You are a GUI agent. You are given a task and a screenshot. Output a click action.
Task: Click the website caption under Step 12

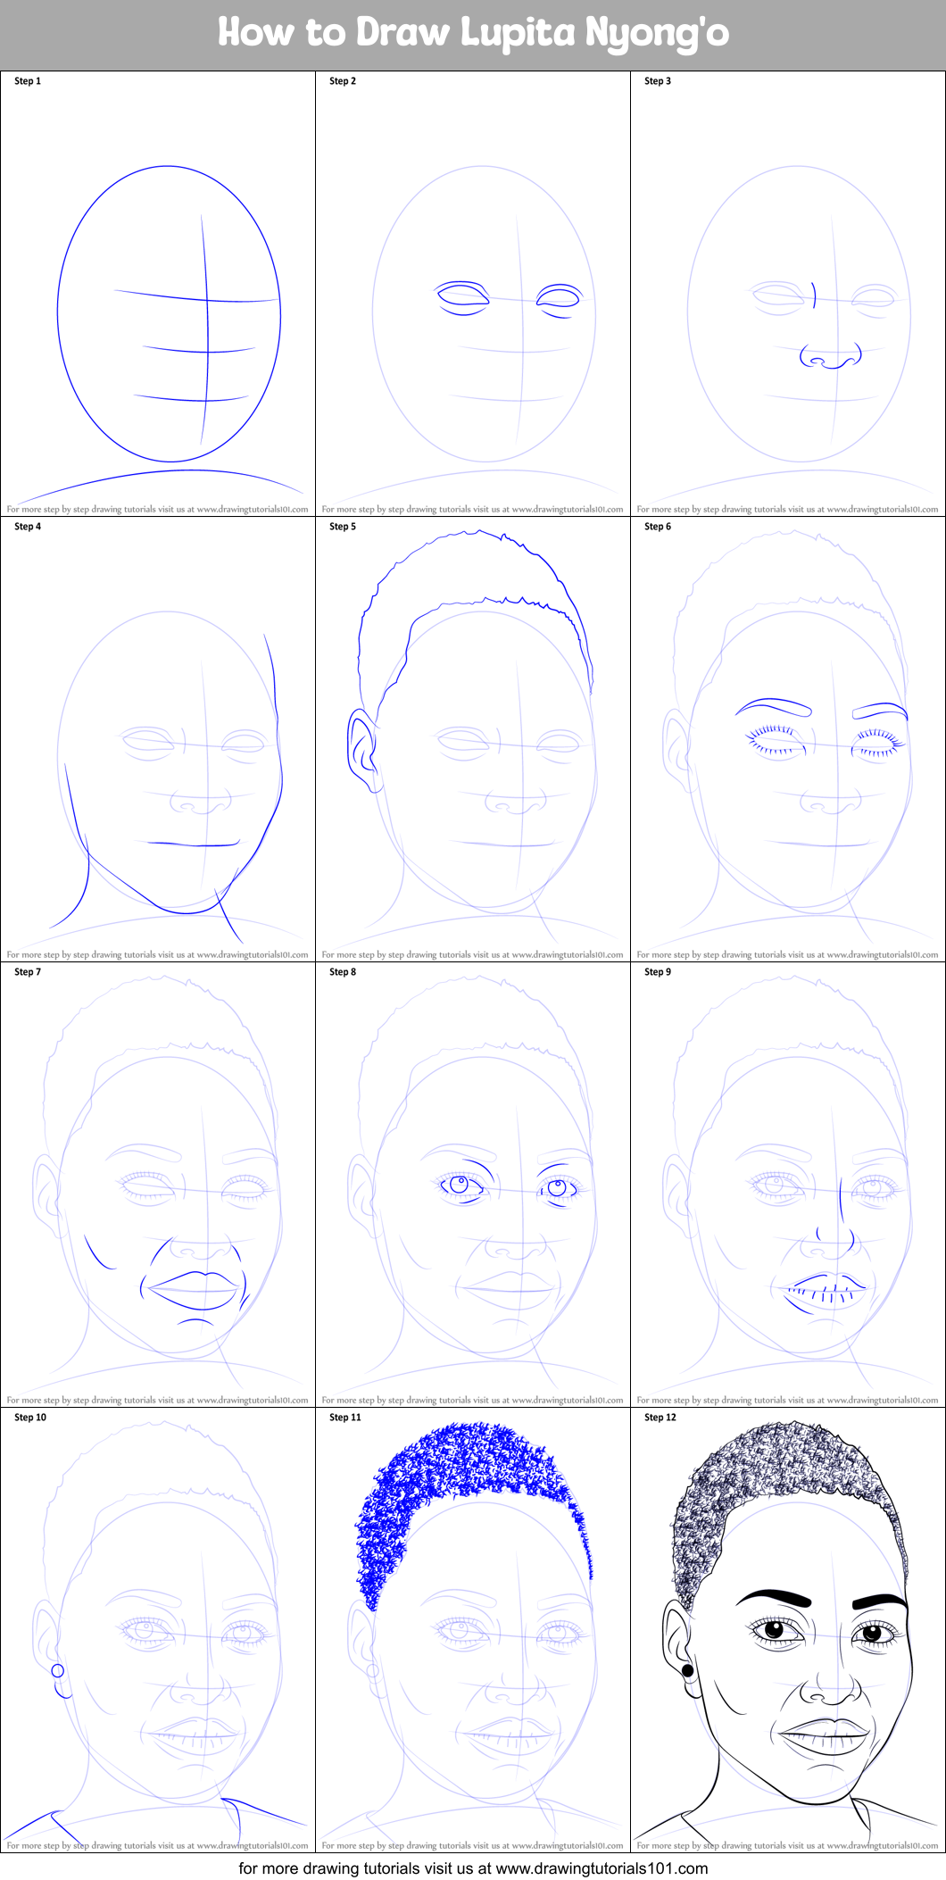[788, 1846]
